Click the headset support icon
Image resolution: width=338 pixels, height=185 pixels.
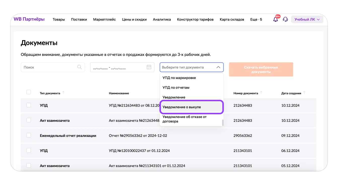(x=285, y=20)
